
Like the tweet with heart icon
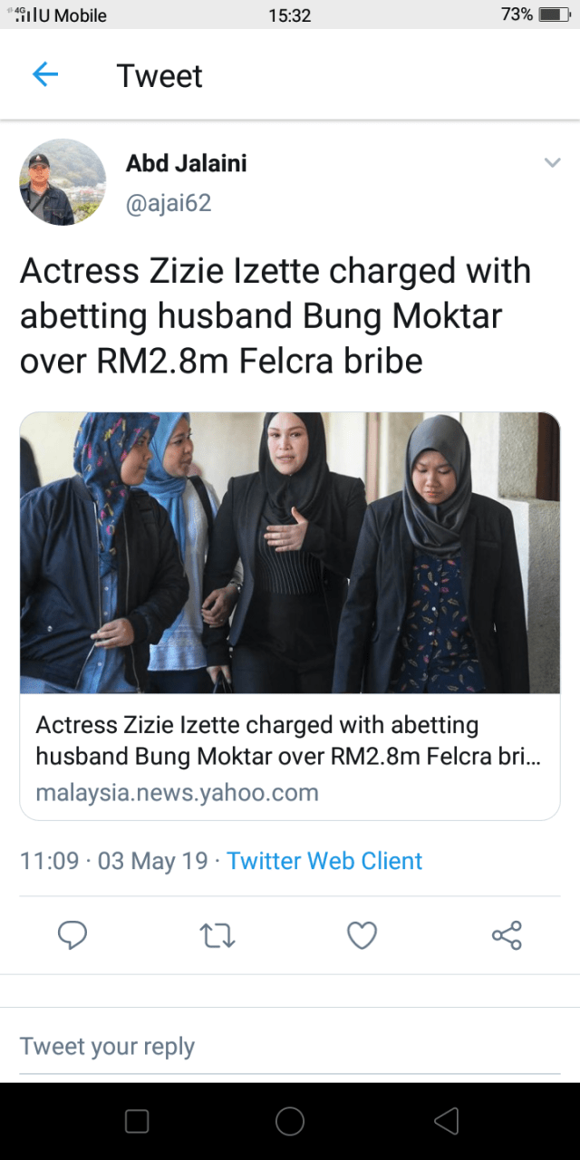click(x=362, y=934)
